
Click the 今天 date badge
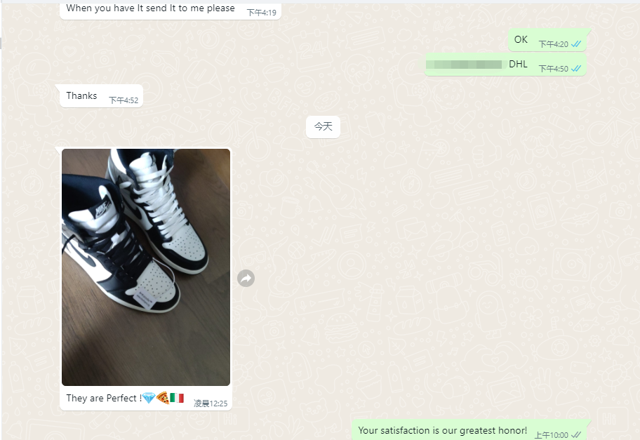[323, 126]
